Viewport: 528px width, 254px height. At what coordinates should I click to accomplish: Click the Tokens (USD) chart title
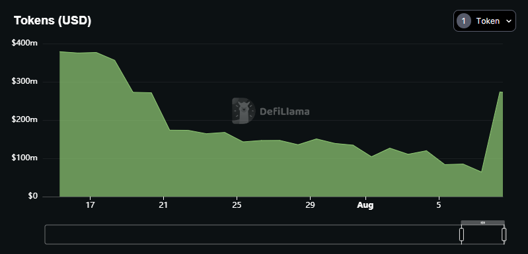[52, 20]
